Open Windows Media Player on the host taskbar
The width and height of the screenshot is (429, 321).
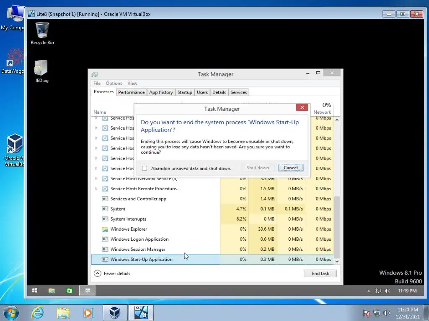point(88,313)
